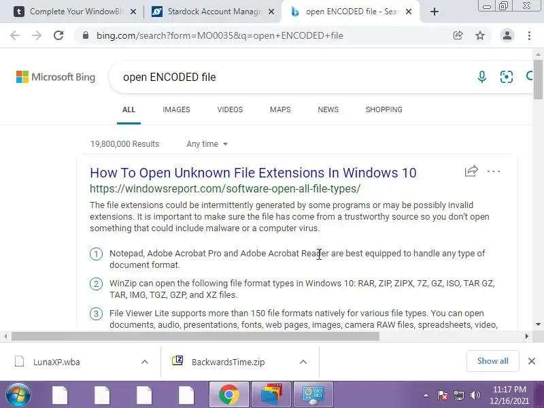Click the address bar URL

click(220, 35)
